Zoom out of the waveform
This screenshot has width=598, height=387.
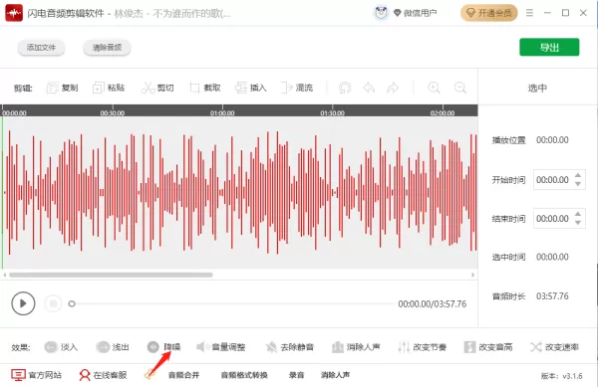pos(460,88)
